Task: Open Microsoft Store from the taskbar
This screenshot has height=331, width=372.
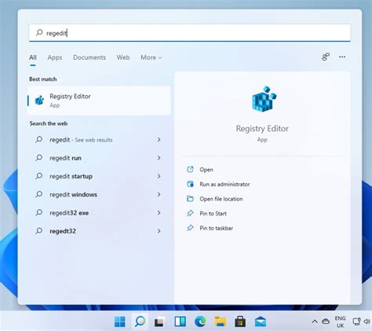Action: tap(240, 322)
